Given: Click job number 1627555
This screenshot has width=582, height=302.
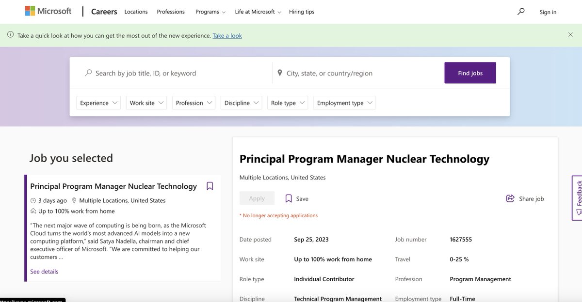Looking at the screenshot, I should [x=461, y=240].
